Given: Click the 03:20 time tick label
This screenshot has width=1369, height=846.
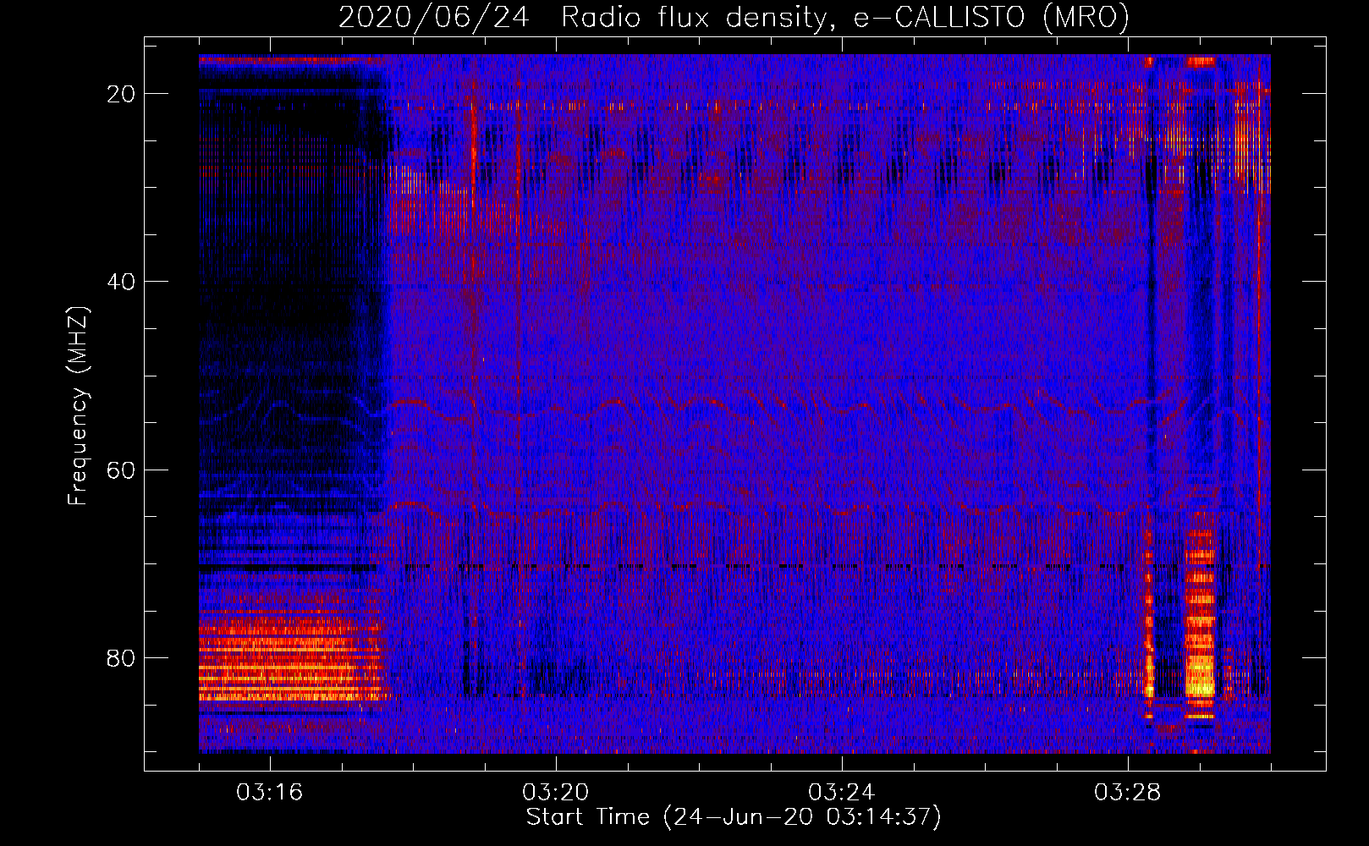Looking at the screenshot, I should pyautogui.click(x=556, y=793).
